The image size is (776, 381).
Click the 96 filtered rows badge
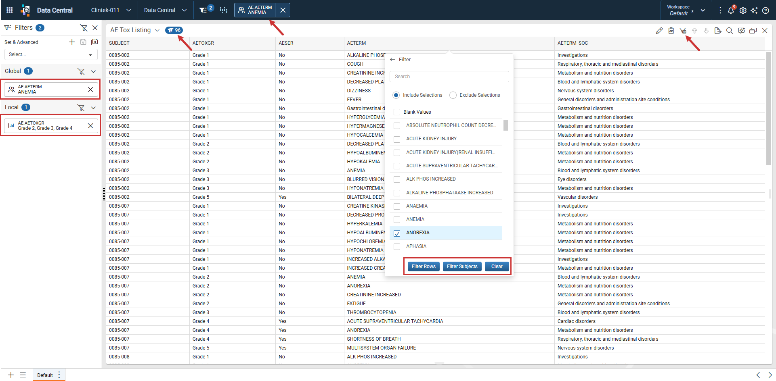click(x=174, y=30)
